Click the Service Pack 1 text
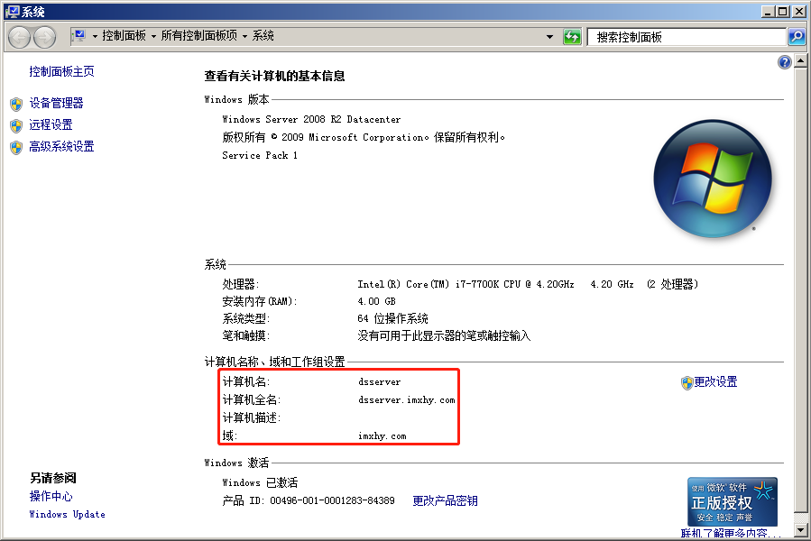 pyautogui.click(x=260, y=155)
